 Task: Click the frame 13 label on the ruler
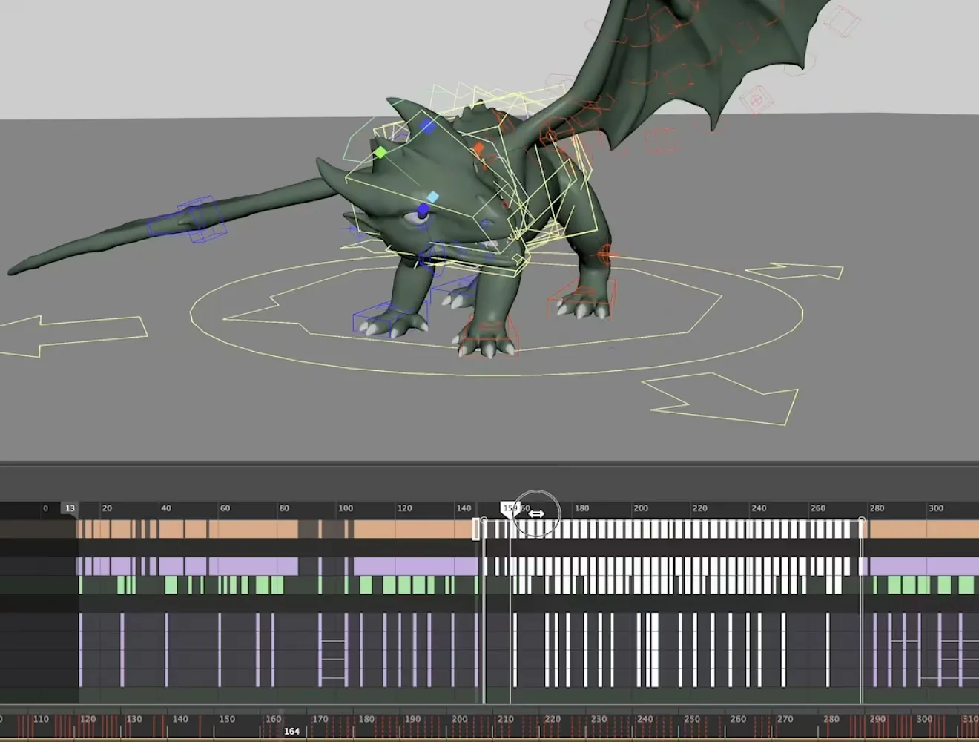pyautogui.click(x=70, y=508)
